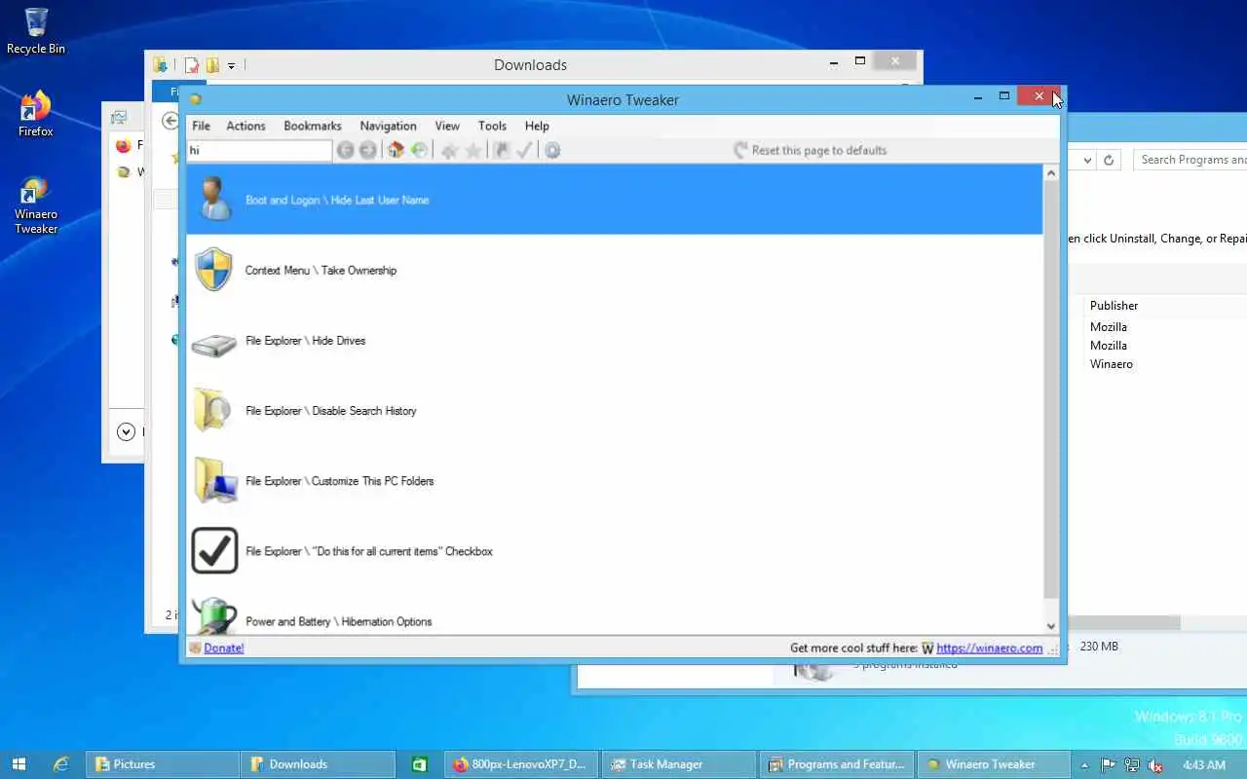This screenshot has width=1247, height=779.
Task: Click the green globe icon in Winaero Tweaker toolbar
Action: (x=419, y=150)
